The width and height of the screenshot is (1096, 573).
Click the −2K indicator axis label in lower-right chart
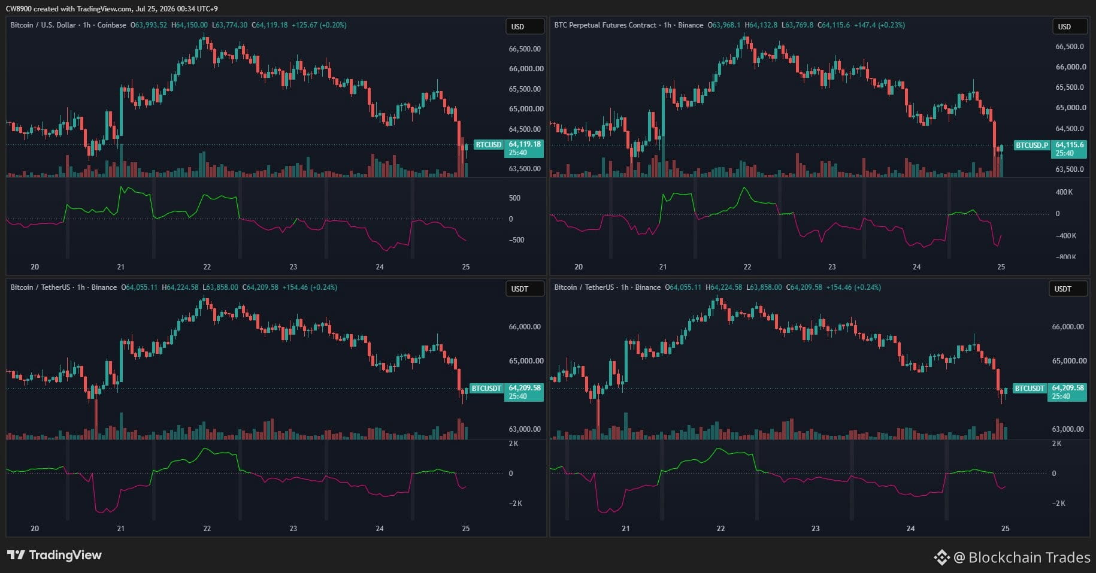(x=1059, y=504)
